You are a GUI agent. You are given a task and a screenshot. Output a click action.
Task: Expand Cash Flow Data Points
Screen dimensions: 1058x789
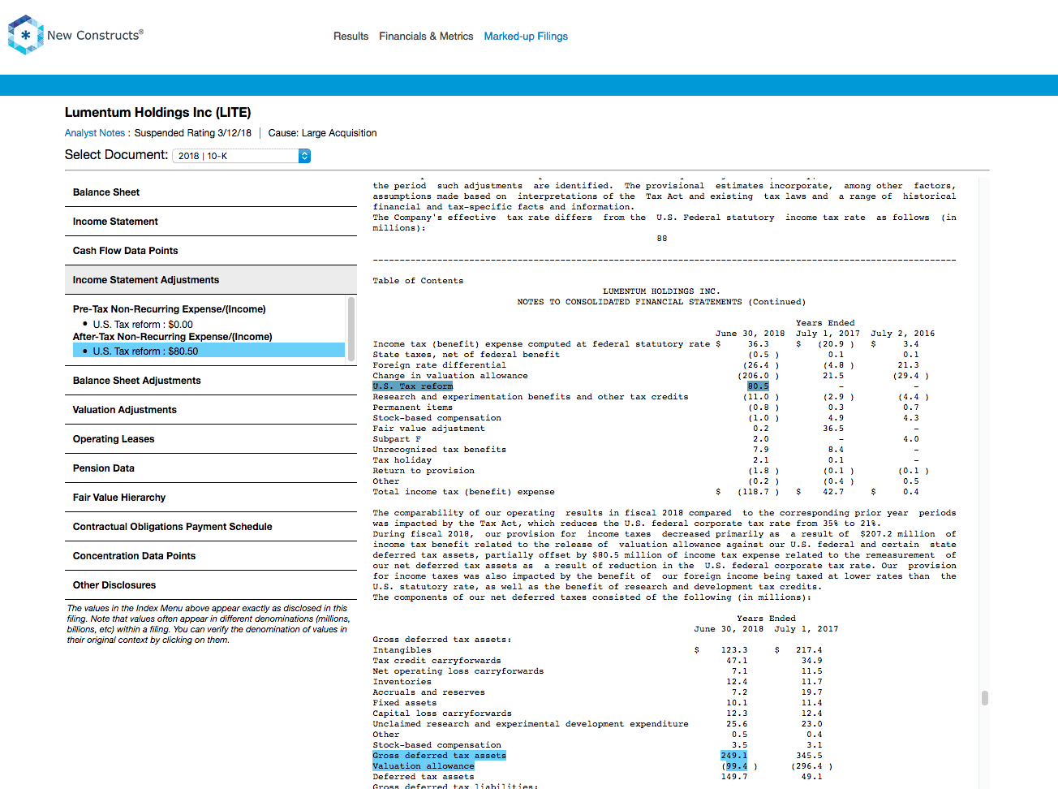pyautogui.click(x=211, y=251)
